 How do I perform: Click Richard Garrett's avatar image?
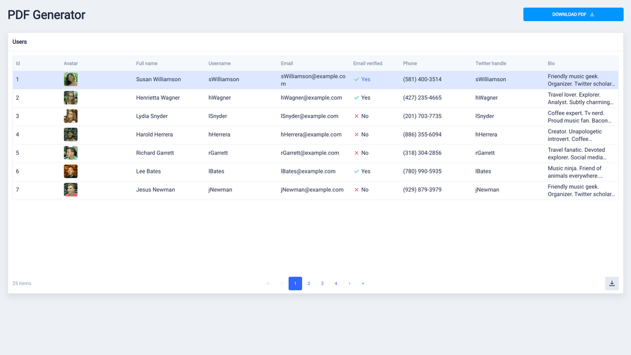tap(70, 152)
